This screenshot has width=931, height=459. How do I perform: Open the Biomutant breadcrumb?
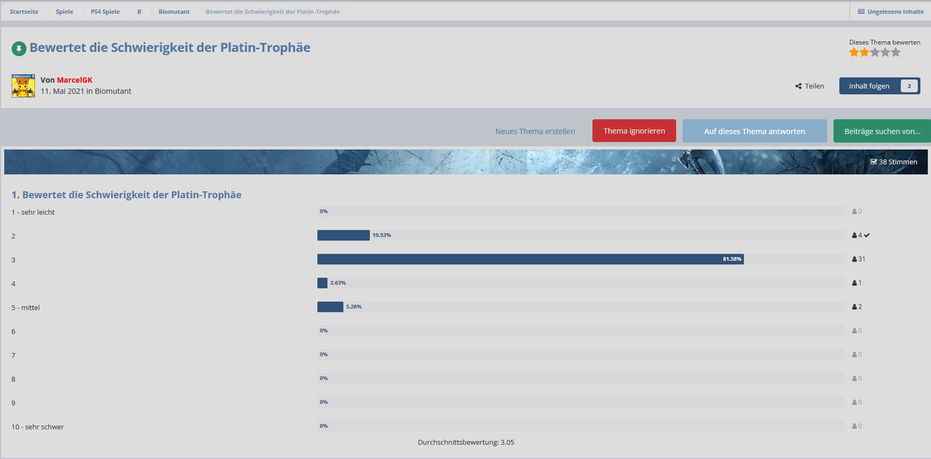point(174,12)
